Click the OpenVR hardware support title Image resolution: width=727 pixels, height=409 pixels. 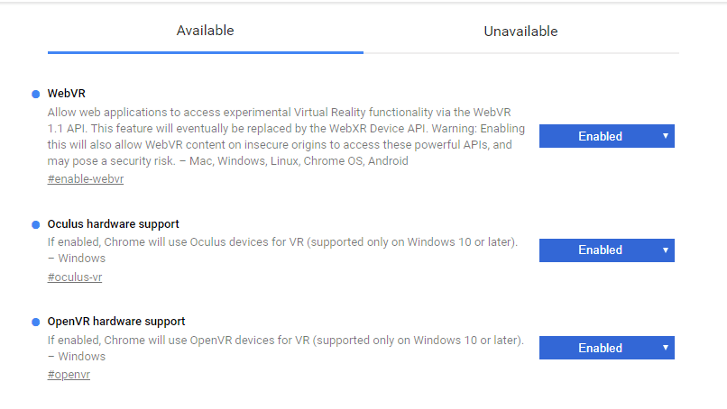point(116,322)
